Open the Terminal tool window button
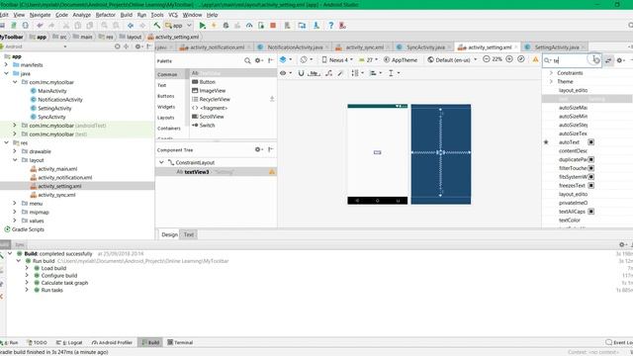The image size is (633, 356). (180, 342)
